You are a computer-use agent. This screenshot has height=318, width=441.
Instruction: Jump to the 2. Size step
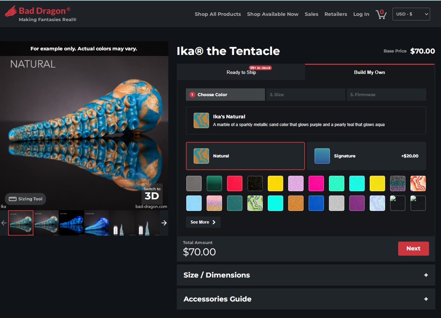[x=306, y=95]
